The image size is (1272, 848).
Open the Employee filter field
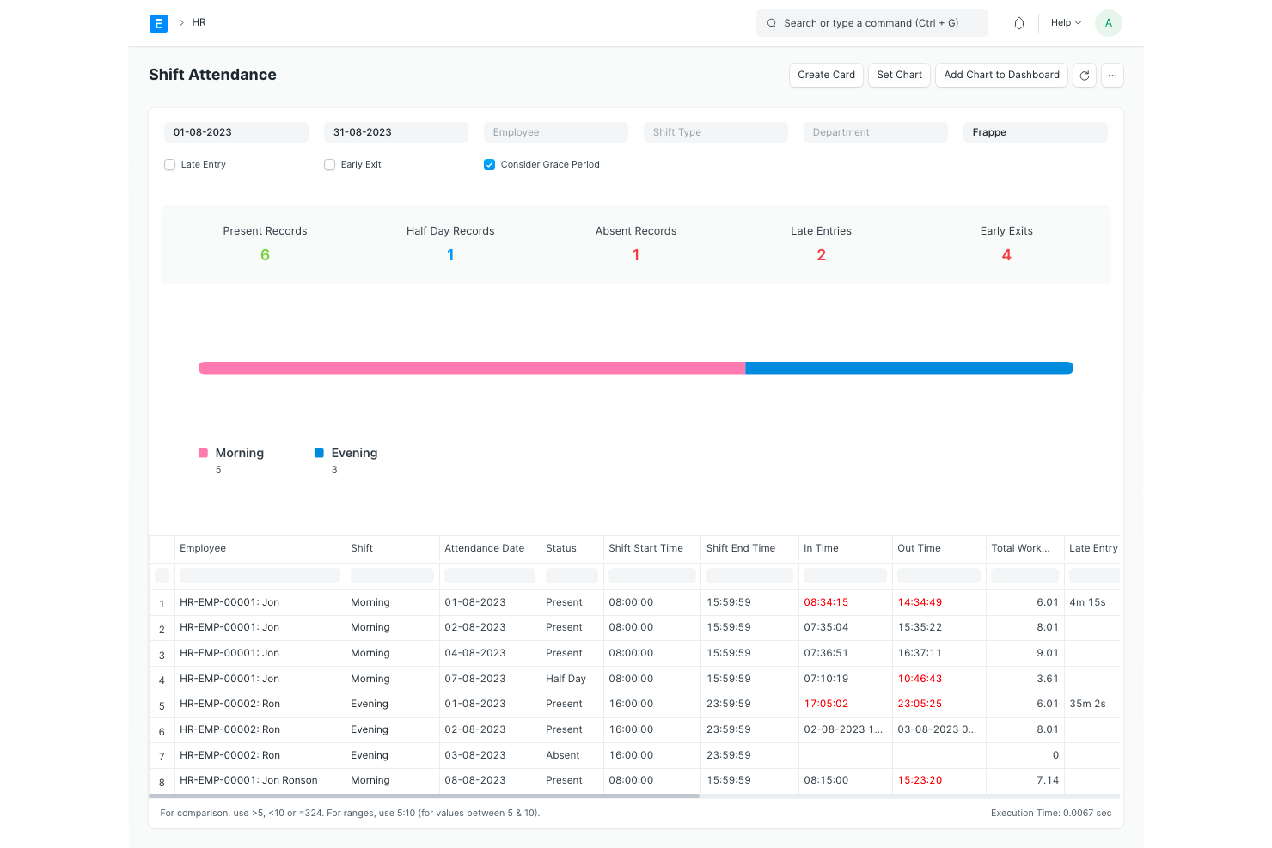[x=556, y=132]
